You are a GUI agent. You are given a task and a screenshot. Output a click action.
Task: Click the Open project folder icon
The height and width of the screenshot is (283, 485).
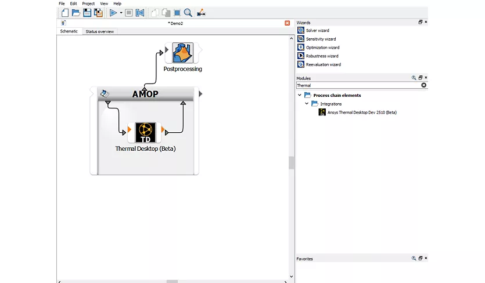[x=76, y=12]
